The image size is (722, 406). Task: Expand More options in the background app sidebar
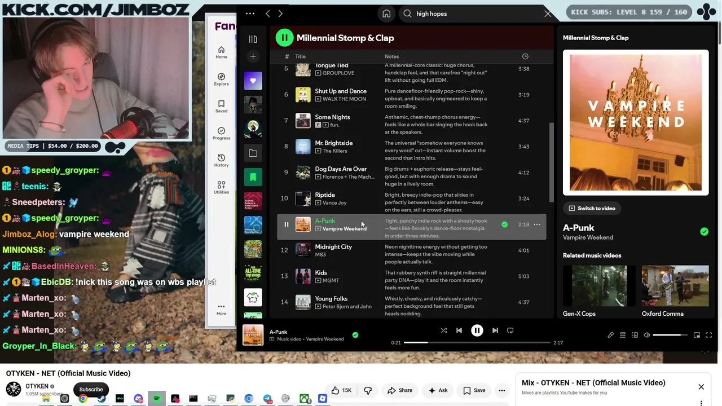coord(221,310)
